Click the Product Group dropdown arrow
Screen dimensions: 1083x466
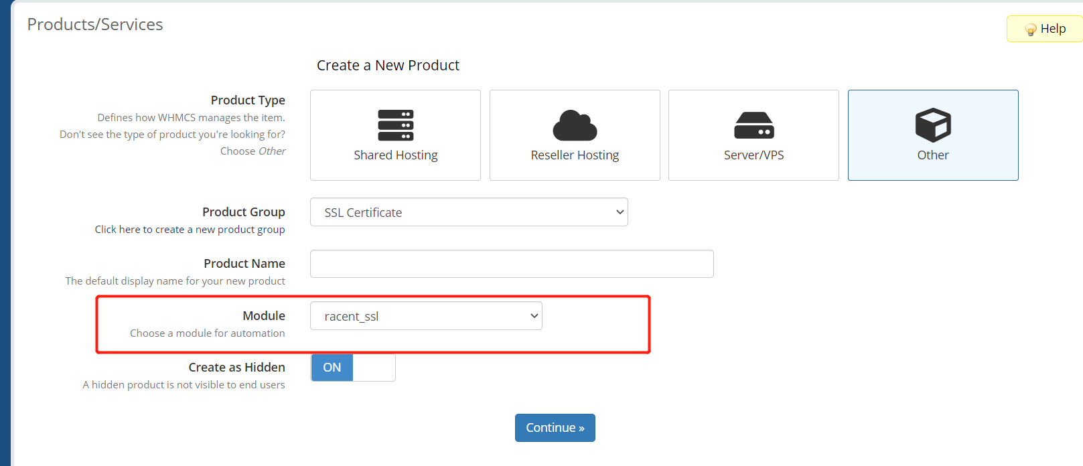pyautogui.click(x=620, y=212)
